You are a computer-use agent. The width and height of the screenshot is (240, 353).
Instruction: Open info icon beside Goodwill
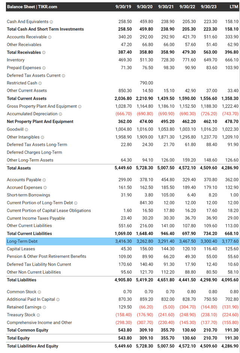tap(26, 129)
